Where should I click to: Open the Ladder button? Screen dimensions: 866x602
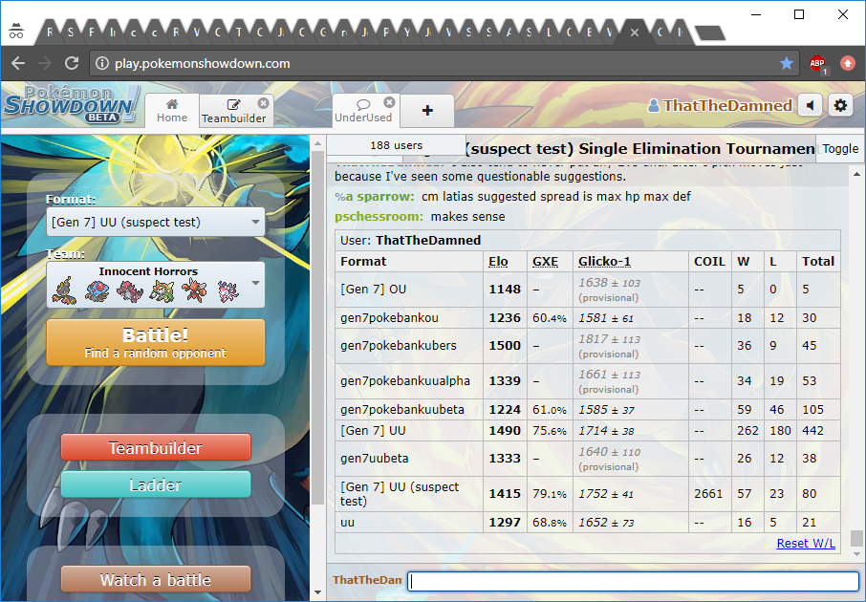point(156,485)
